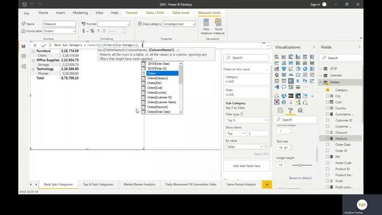Open the Model view from left sidebar
This screenshot has width=382, height=215.
click(x=24, y=66)
